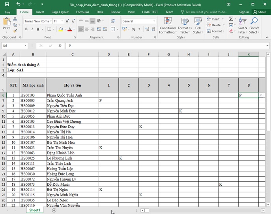Open the Page Layout tab
Image resolution: width=271 pixels, height=214 pixels.
(60, 12)
